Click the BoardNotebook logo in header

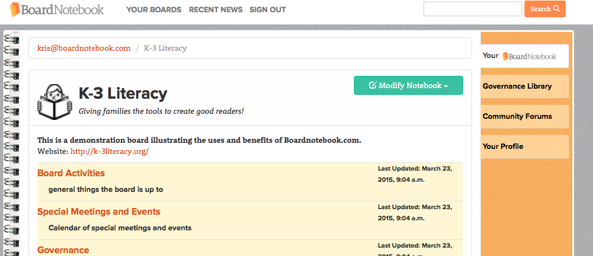coord(57,9)
